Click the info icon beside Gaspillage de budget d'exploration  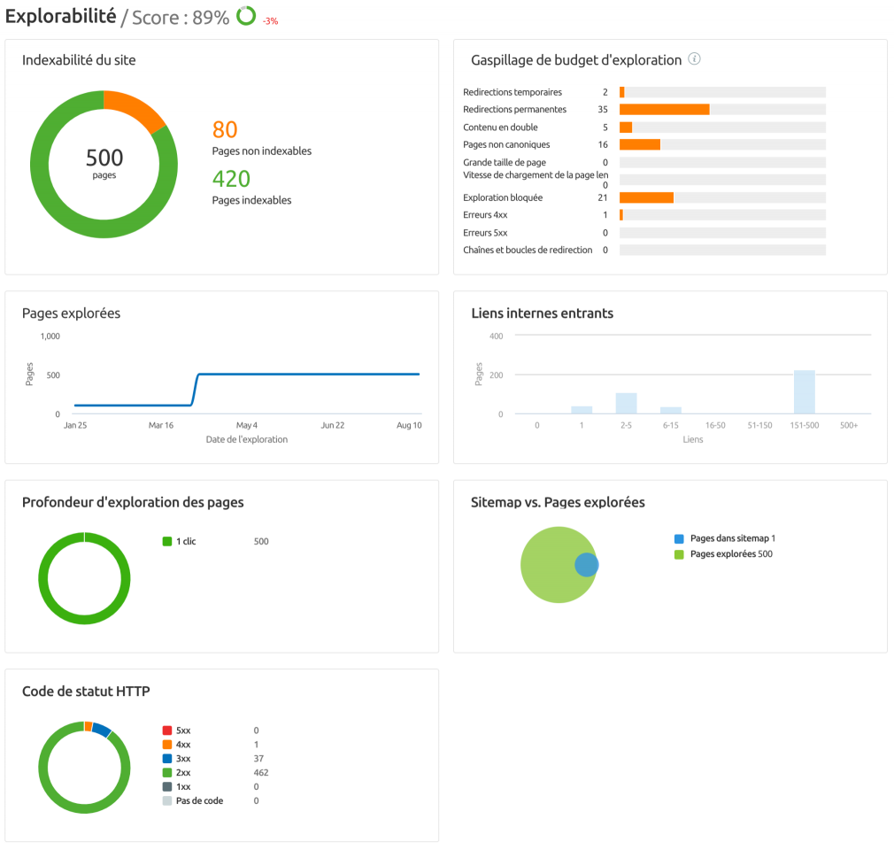click(694, 58)
